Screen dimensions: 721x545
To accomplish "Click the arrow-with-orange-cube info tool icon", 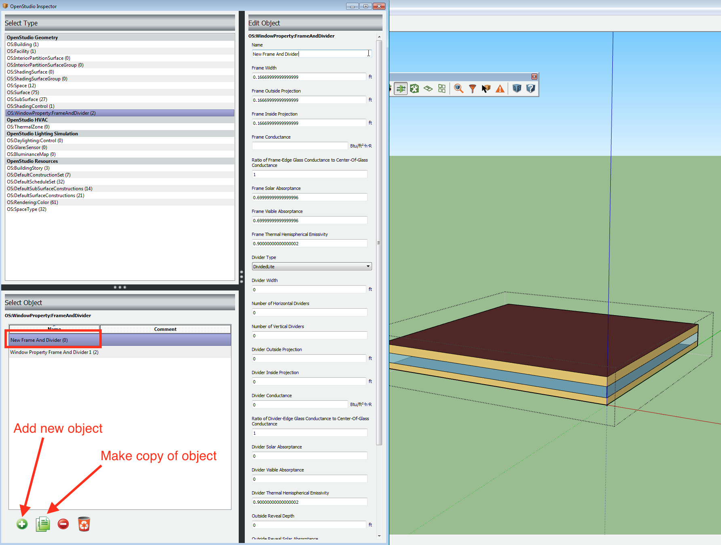I will [486, 88].
